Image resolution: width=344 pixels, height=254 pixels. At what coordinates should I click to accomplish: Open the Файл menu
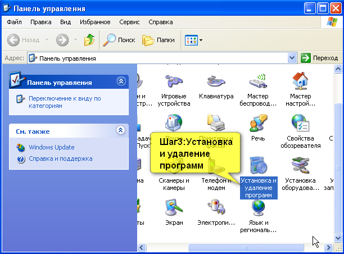[14, 22]
